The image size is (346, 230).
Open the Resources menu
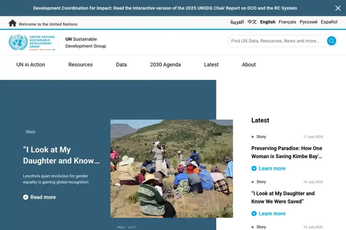pyautogui.click(x=81, y=65)
